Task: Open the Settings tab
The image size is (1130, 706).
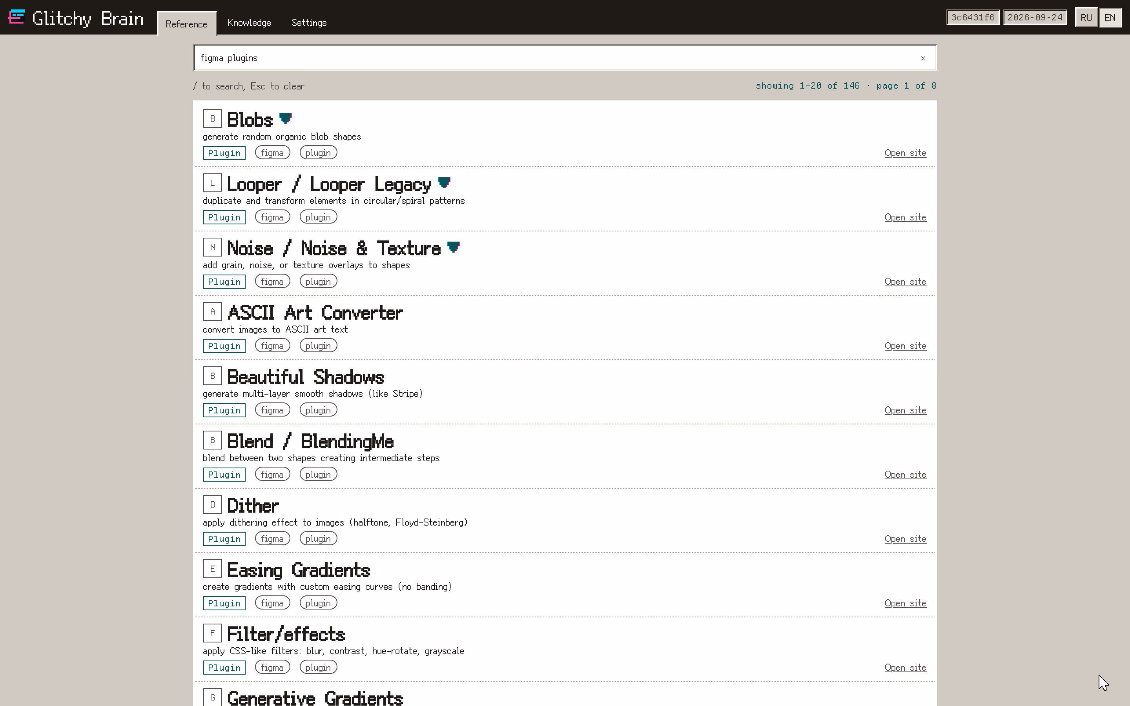Action: tap(309, 22)
